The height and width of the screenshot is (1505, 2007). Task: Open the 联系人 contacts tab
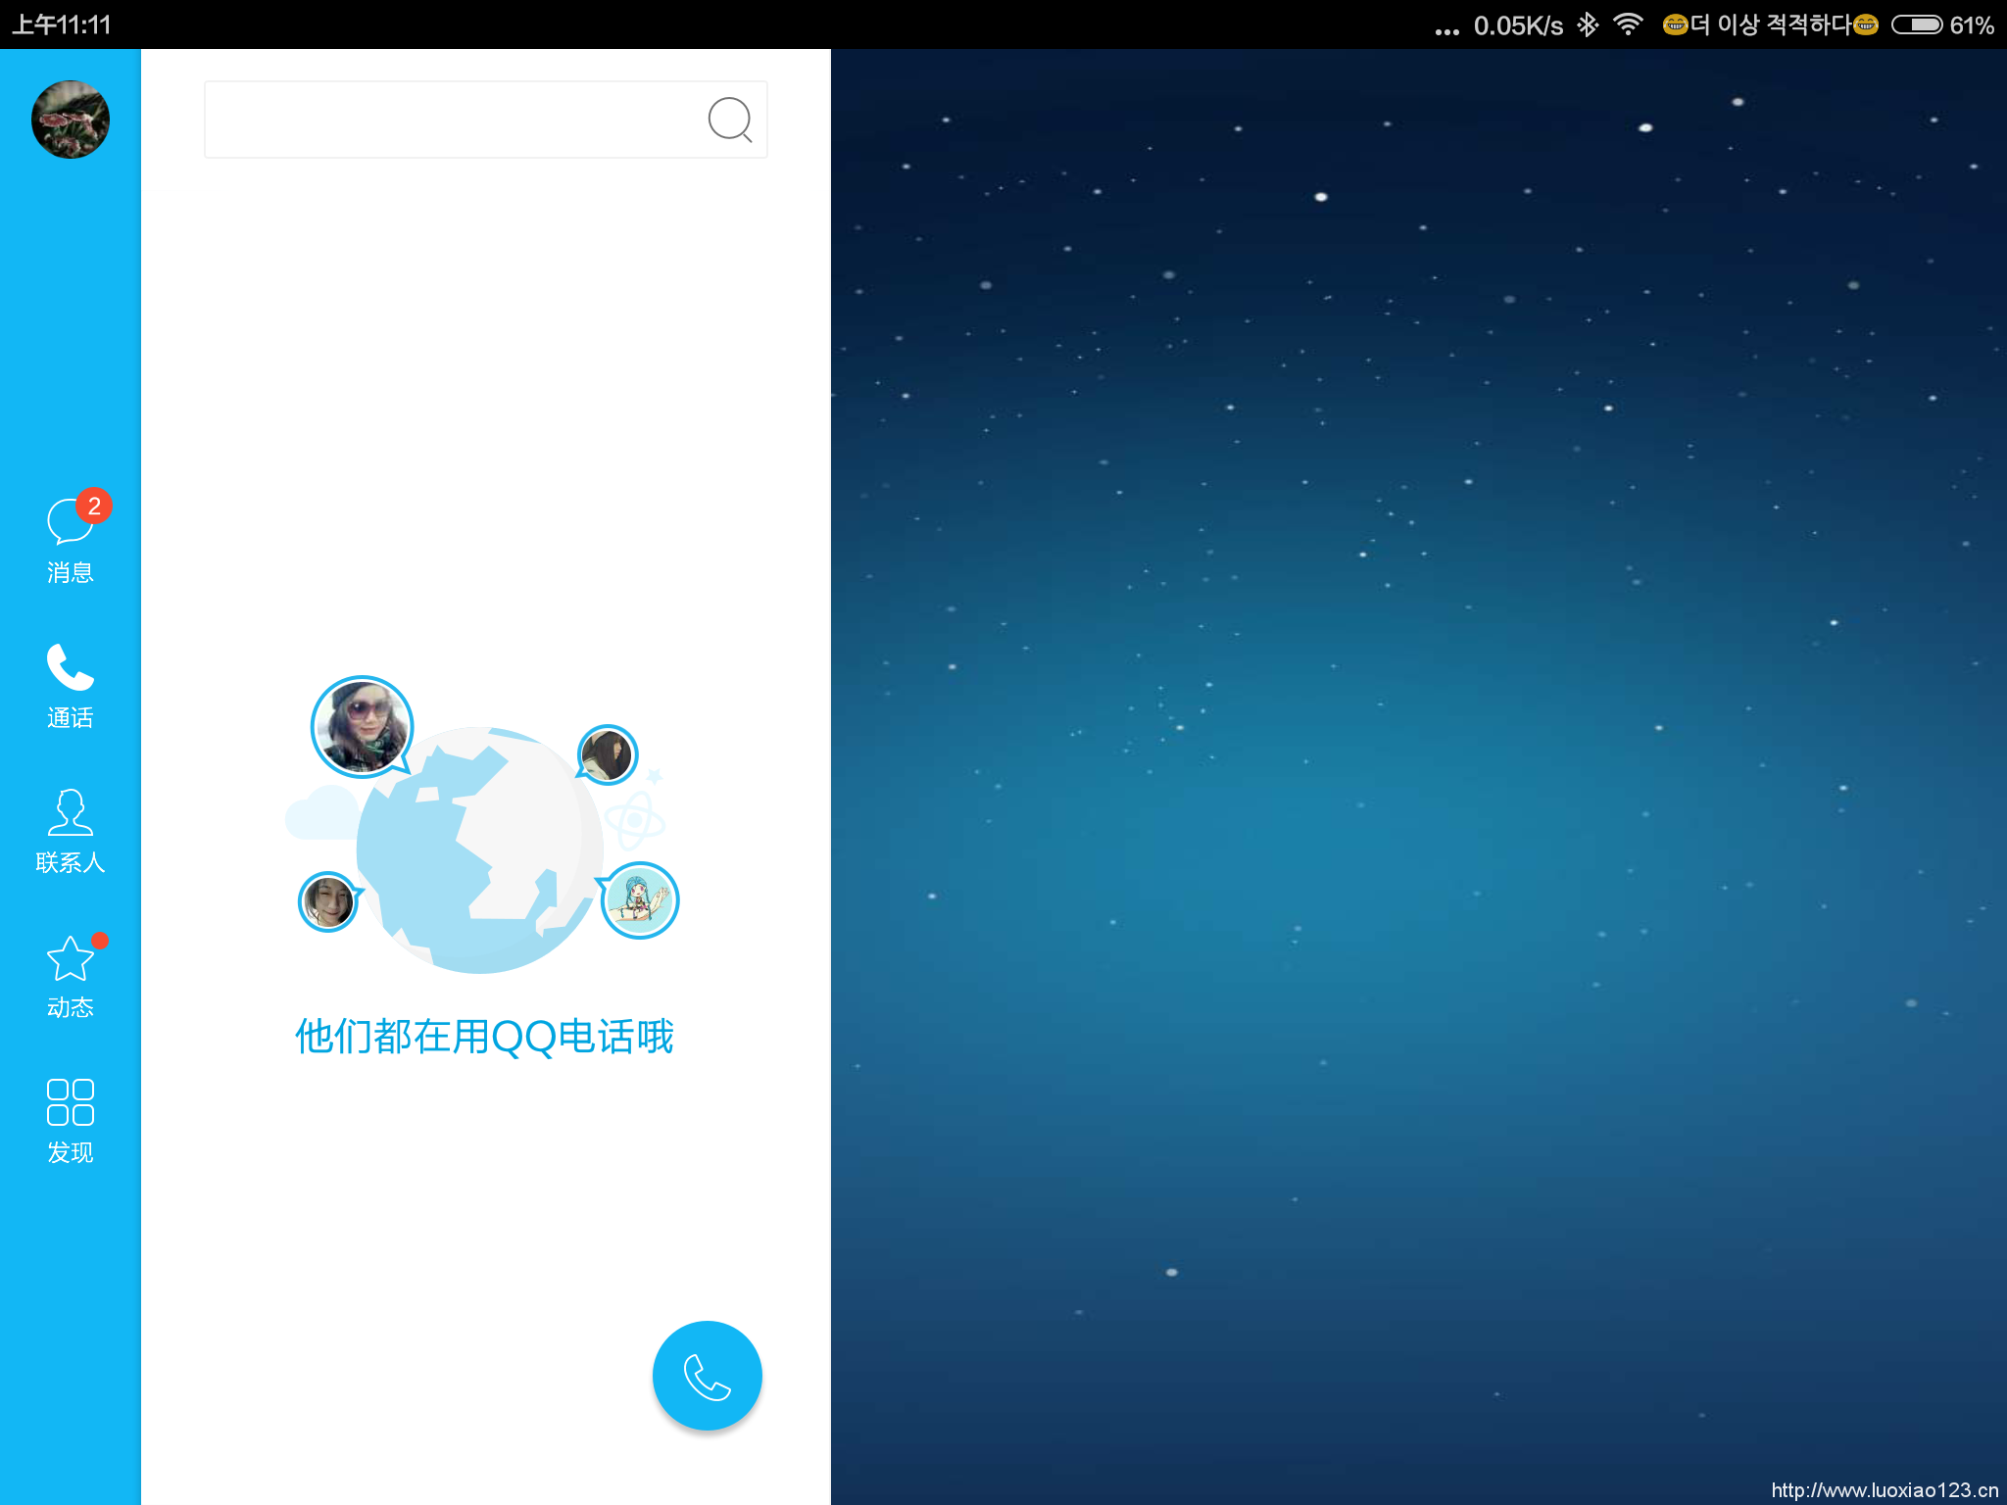tap(70, 861)
